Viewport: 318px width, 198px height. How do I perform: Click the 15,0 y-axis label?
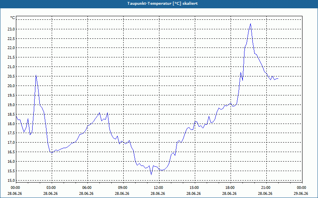12,180
